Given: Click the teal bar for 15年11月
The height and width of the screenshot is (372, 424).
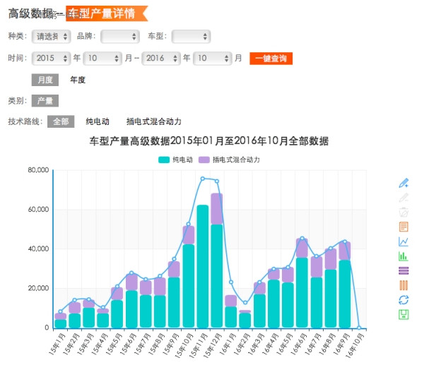Looking at the screenshot, I should (203, 266).
